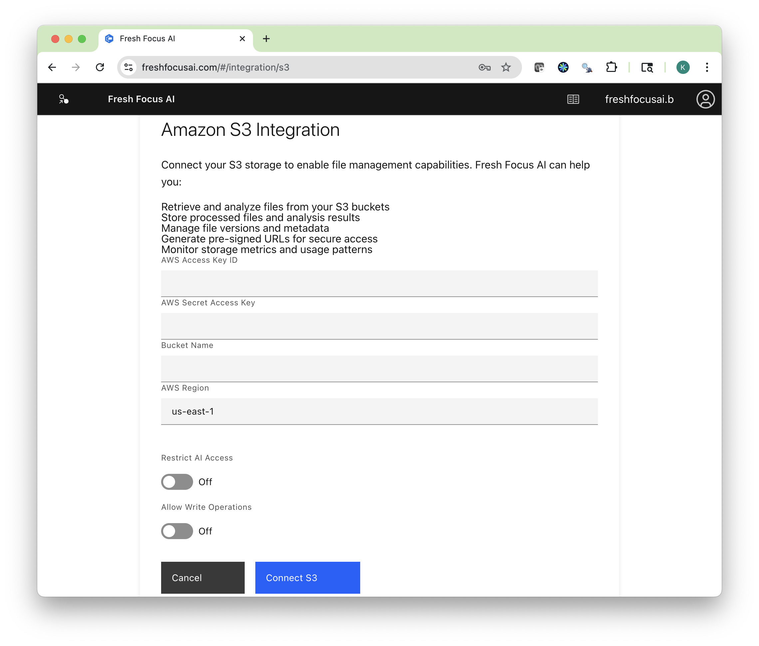Click the share/profile icon in the top-left navbar

pyautogui.click(x=63, y=99)
